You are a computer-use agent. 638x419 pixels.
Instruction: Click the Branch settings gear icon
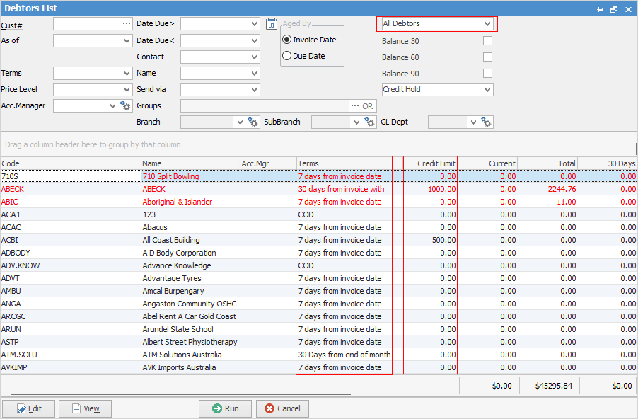tap(252, 122)
